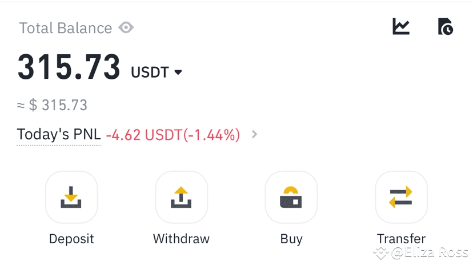This screenshot has width=473, height=265.
Task: Click the 315.73 total balance amount
Action: point(69,67)
